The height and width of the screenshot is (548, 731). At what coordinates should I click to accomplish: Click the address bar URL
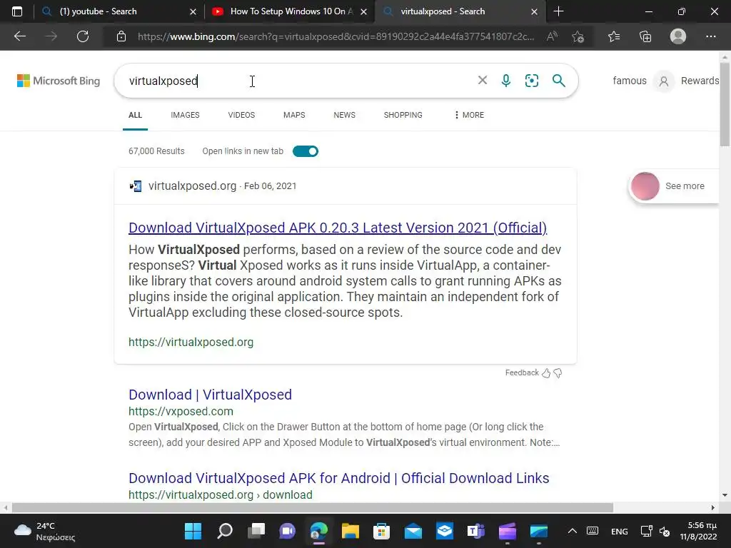click(336, 36)
